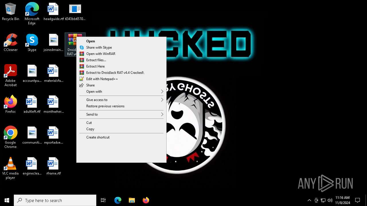Open the notification center icon

(x=358, y=200)
